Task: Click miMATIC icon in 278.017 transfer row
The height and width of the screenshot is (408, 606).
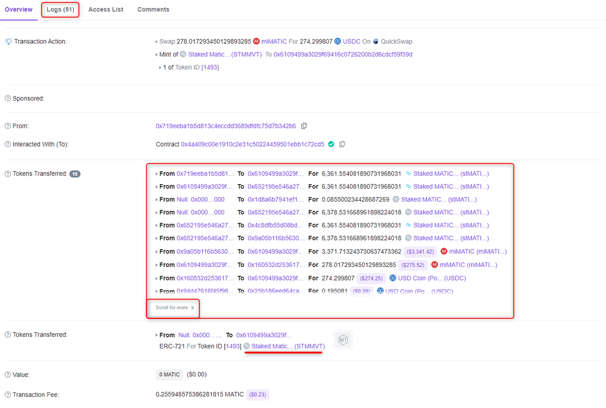Action: point(434,264)
